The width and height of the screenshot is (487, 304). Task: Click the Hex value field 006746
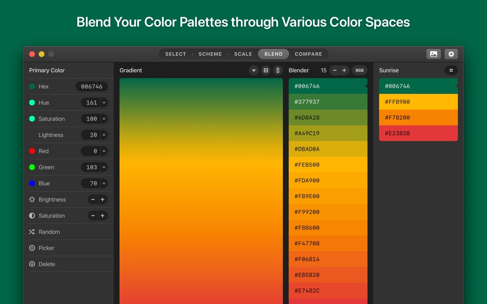(x=92, y=87)
